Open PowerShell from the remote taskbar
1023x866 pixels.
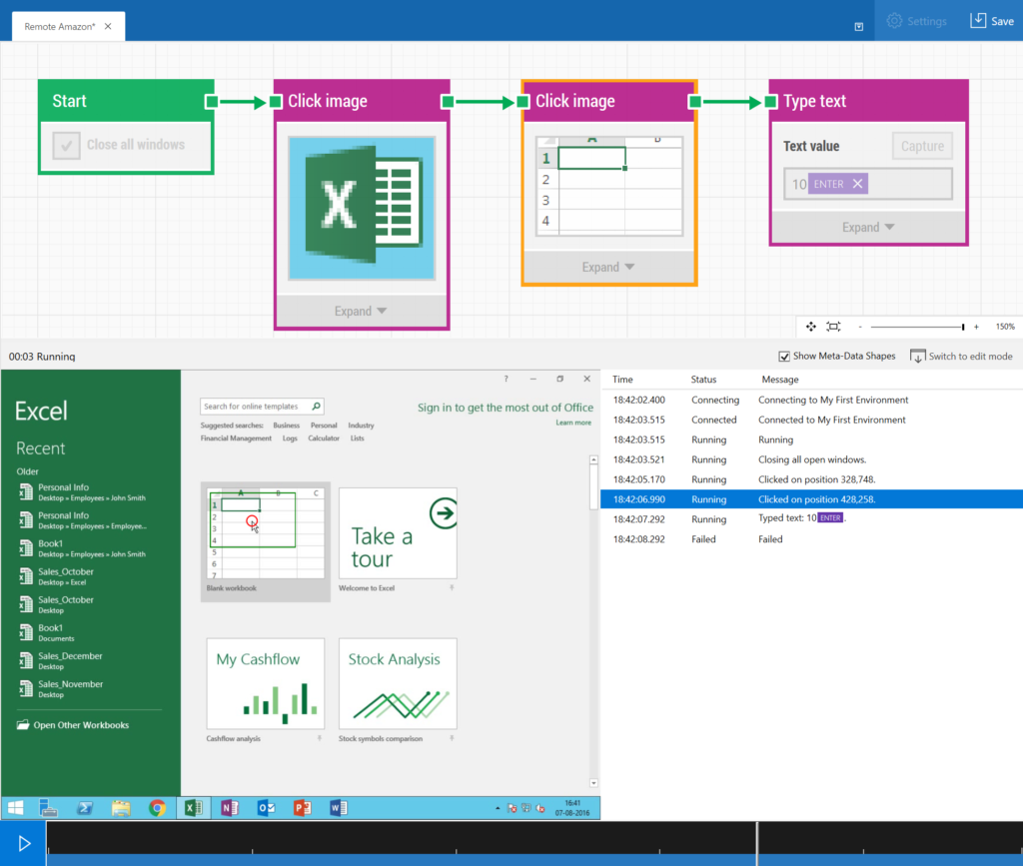click(84, 808)
